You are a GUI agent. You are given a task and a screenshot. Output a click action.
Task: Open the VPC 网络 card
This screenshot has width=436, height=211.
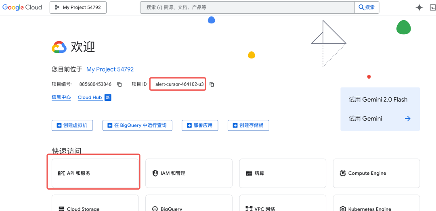[283, 203]
